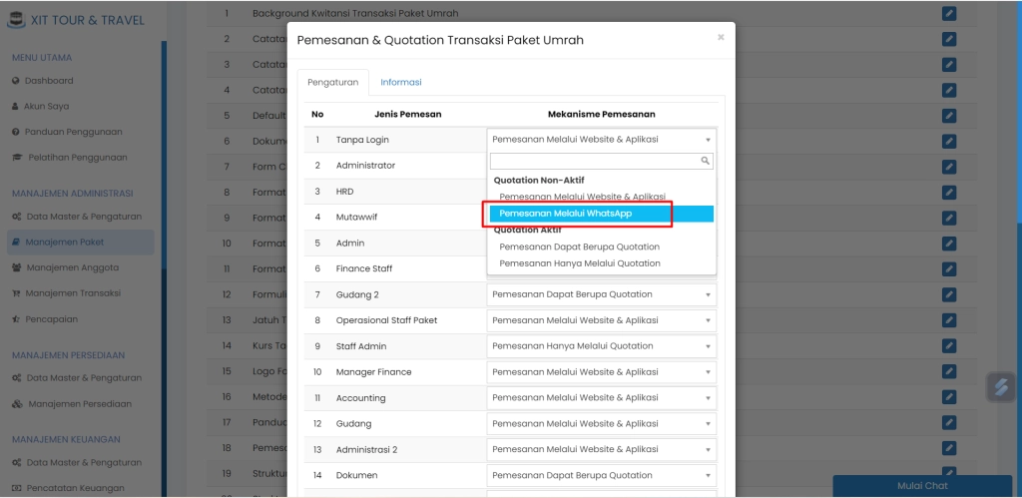Close the Pemesanan & Quotation modal

click(x=721, y=37)
